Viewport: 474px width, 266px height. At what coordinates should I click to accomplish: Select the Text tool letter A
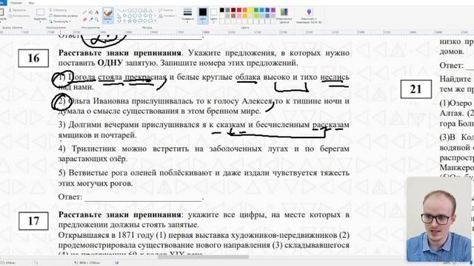97,13
